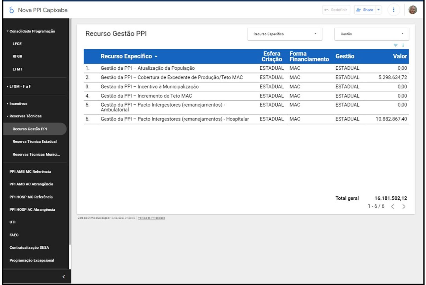Open the three-dot more options menu in header
426x285 pixels.
click(x=393, y=10)
